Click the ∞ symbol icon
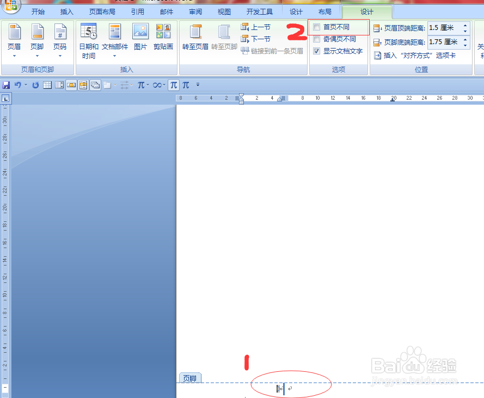Screen dimensions: 484x398 [157, 85]
